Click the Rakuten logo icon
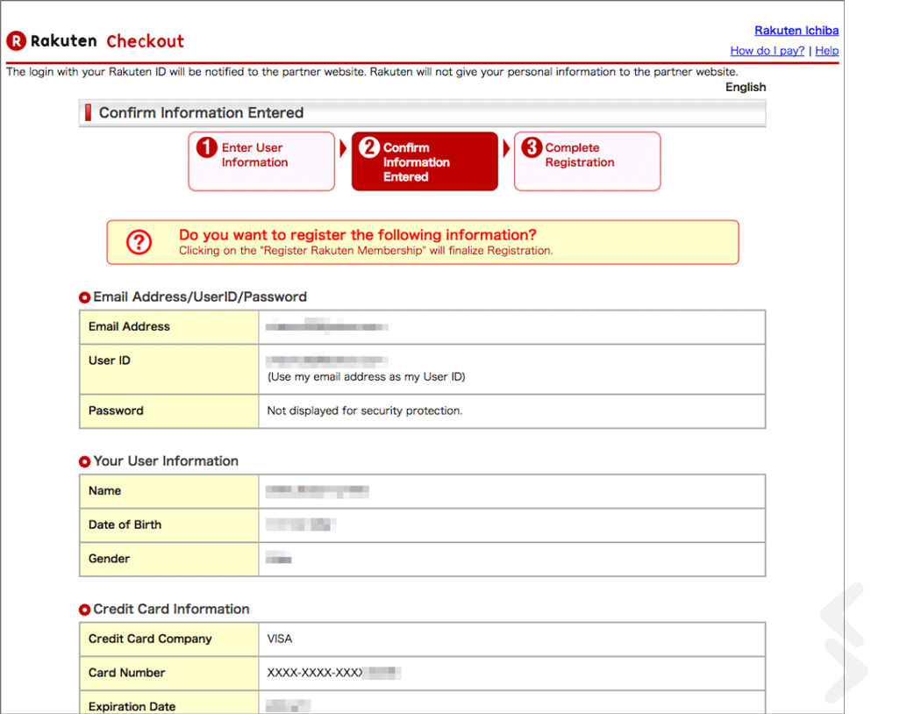This screenshot has width=921, height=714. click(16, 41)
